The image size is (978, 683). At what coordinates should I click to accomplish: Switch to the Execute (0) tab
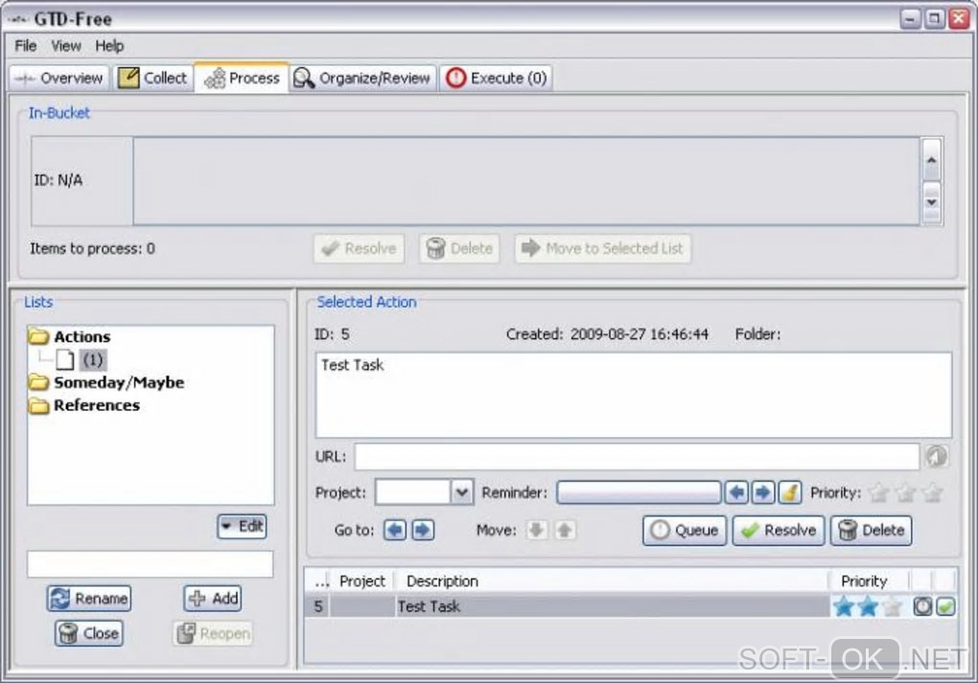click(x=496, y=78)
